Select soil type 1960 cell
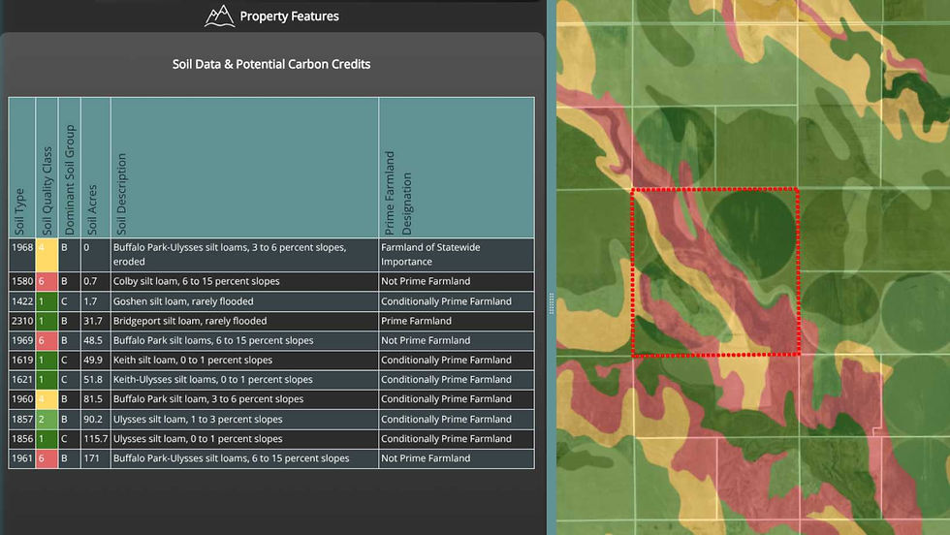950x535 pixels. (22, 398)
